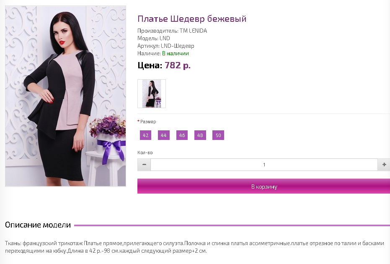Viewport: 390px width, 264px height.
Task: Increase quantity with the plus icon
Action: [x=384, y=165]
